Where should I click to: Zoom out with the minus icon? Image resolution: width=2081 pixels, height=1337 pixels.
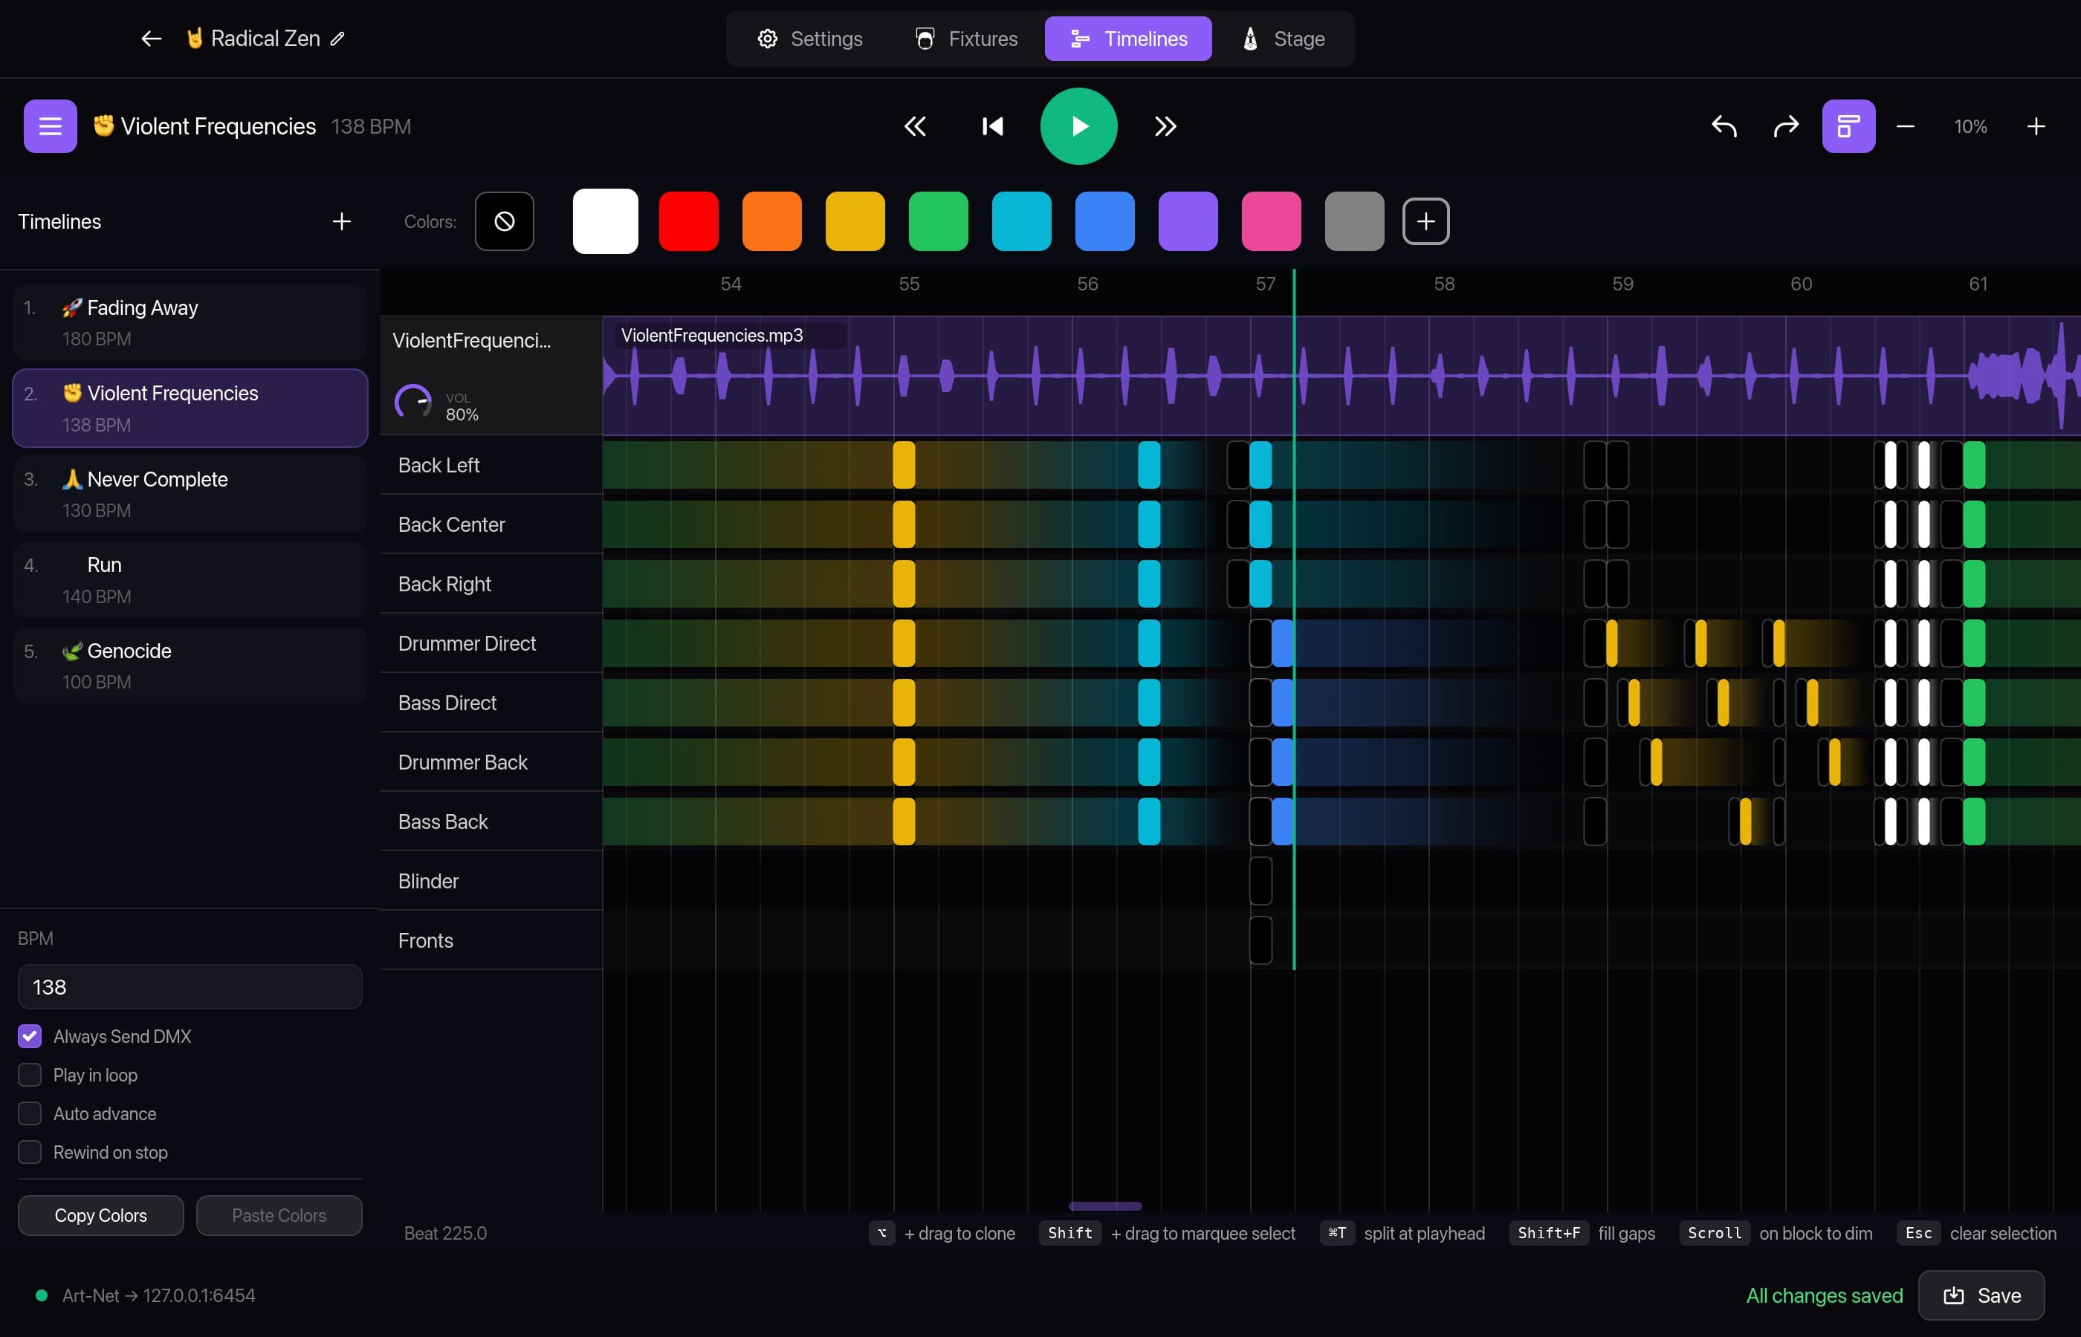[1906, 127]
